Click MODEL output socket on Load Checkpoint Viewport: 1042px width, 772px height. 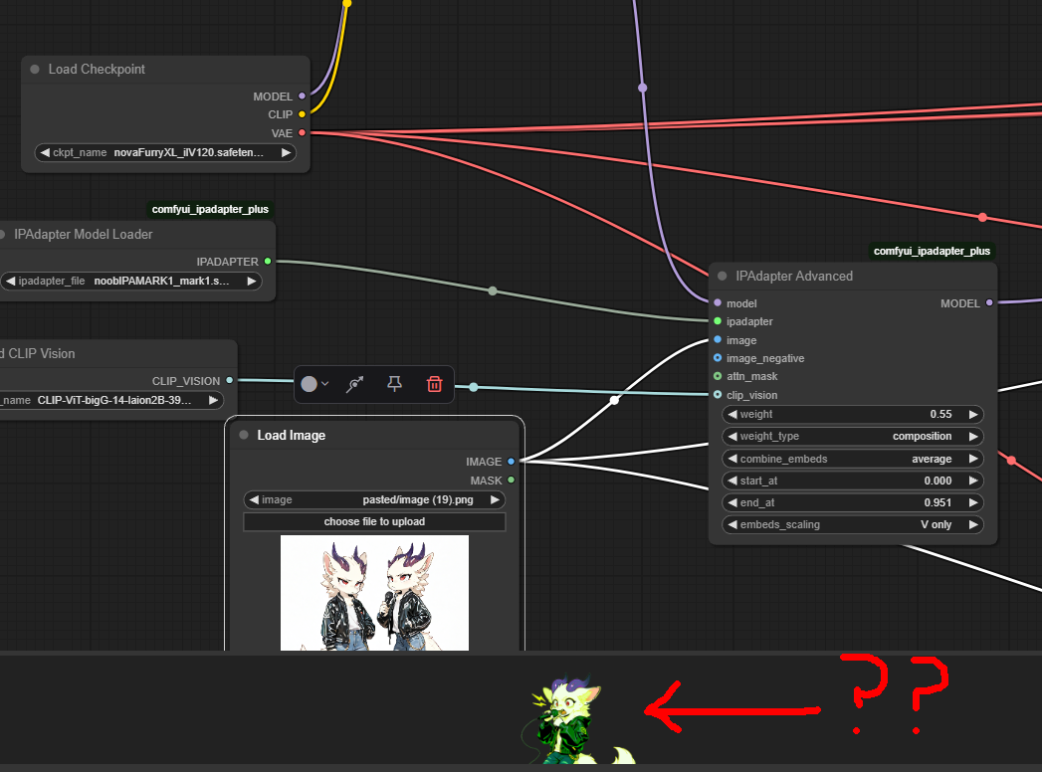[302, 96]
